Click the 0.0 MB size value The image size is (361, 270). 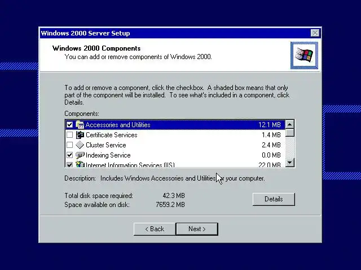(x=271, y=155)
